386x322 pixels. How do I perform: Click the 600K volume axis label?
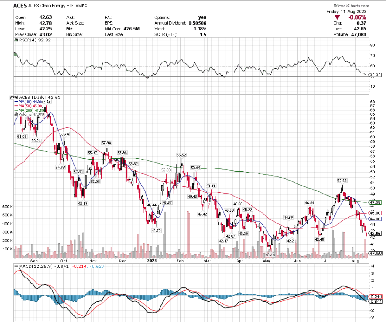click(8, 207)
